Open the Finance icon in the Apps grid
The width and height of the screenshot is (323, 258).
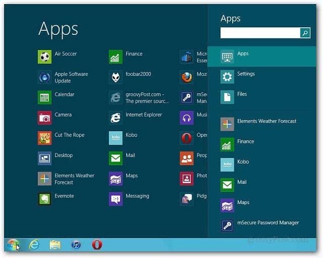coord(116,57)
